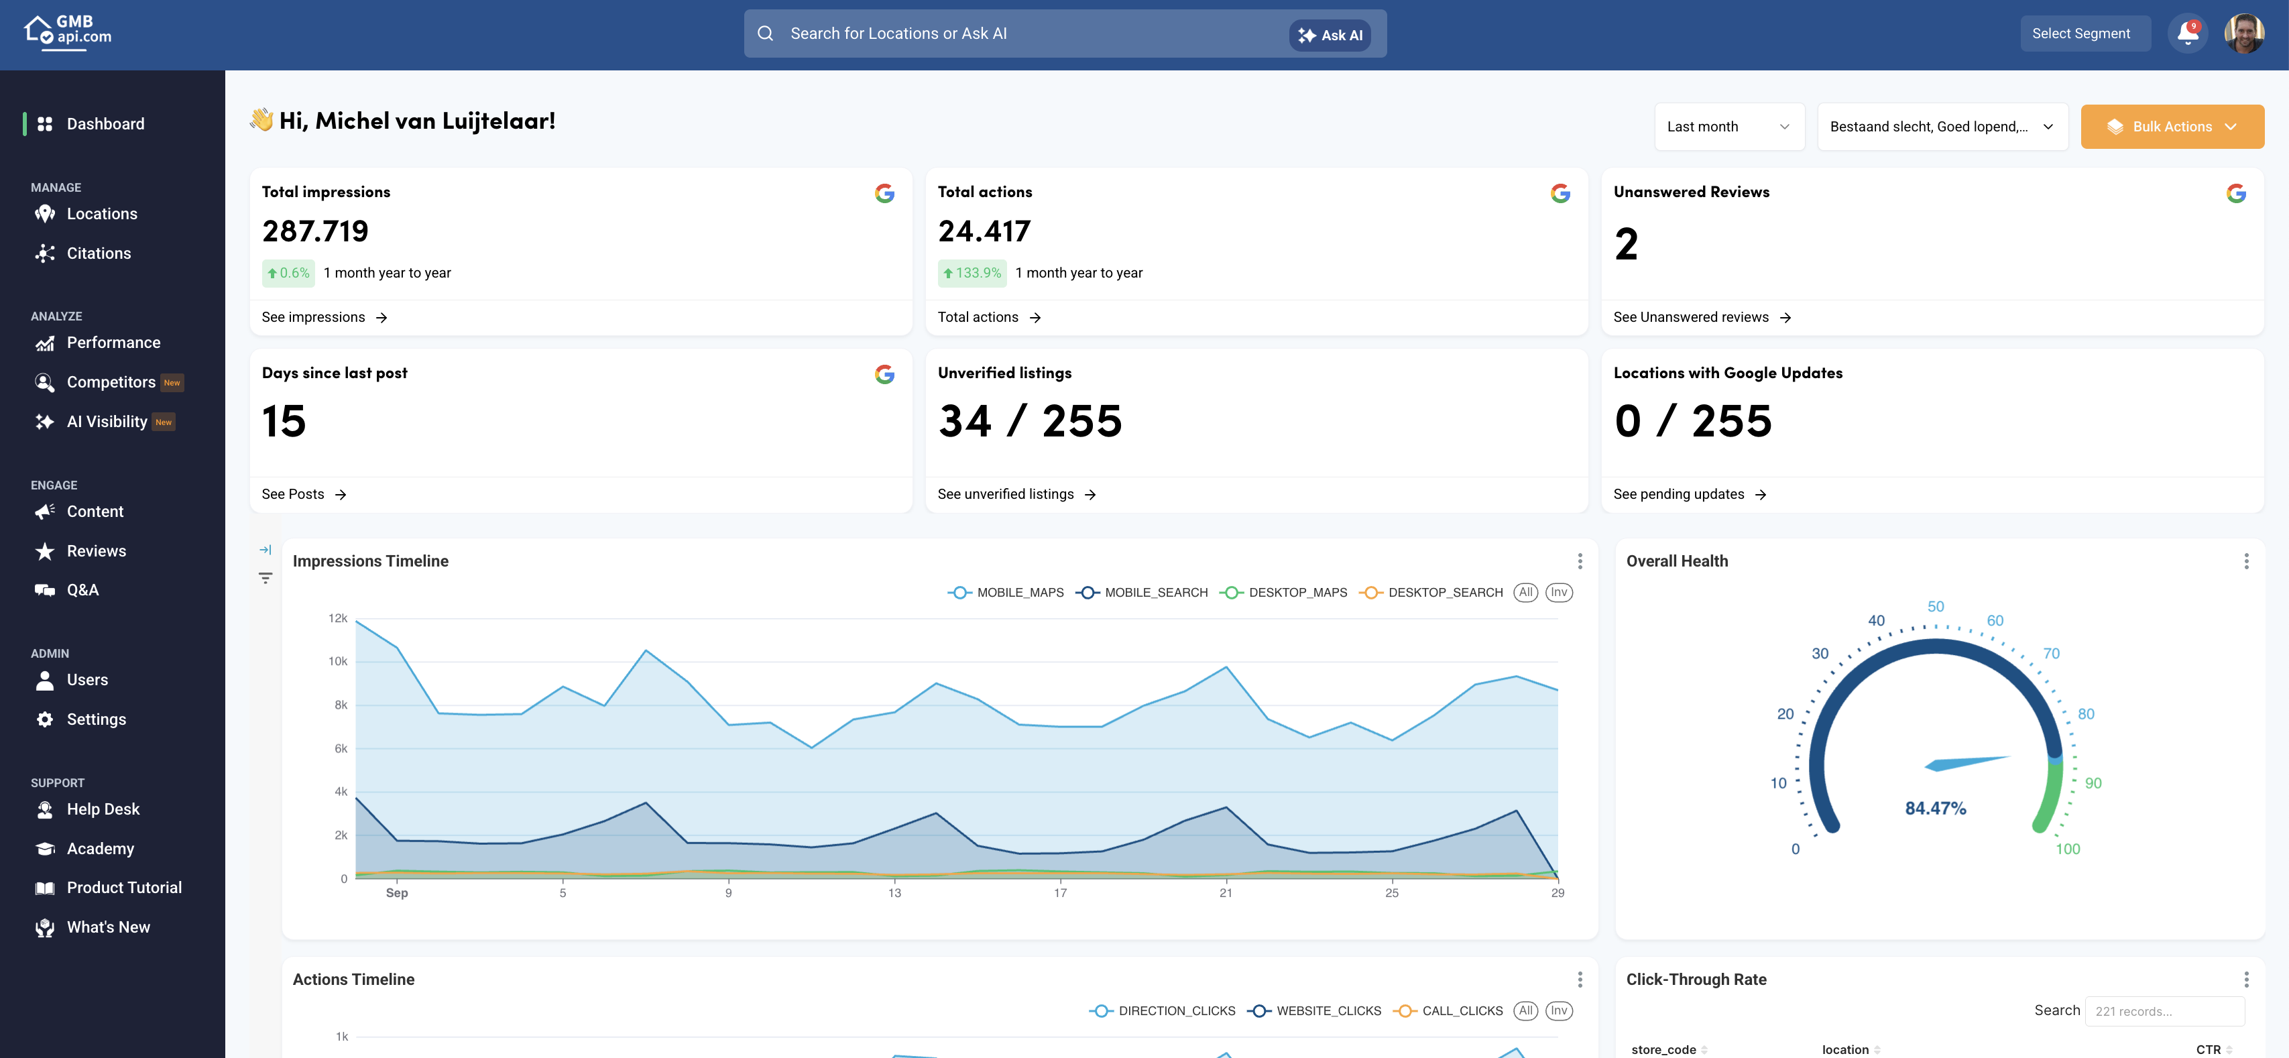Go to Reviews in the sidebar
Viewport: 2289px width, 1058px height.
(96, 550)
